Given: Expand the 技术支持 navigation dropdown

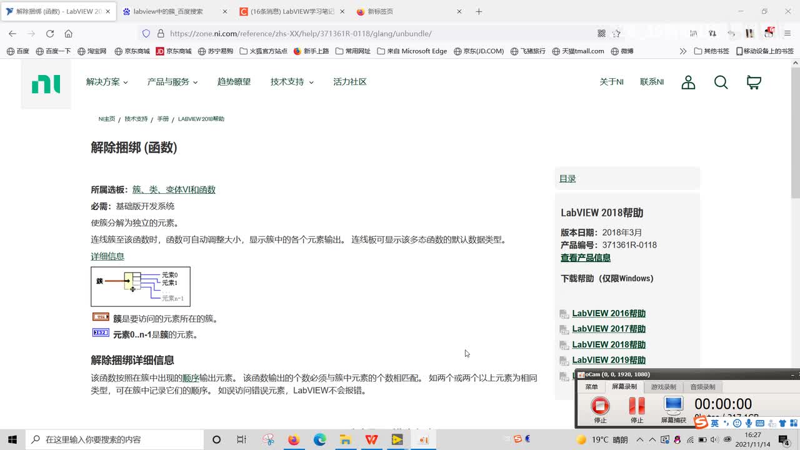Looking at the screenshot, I should pyautogui.click(x=292, y=82).
